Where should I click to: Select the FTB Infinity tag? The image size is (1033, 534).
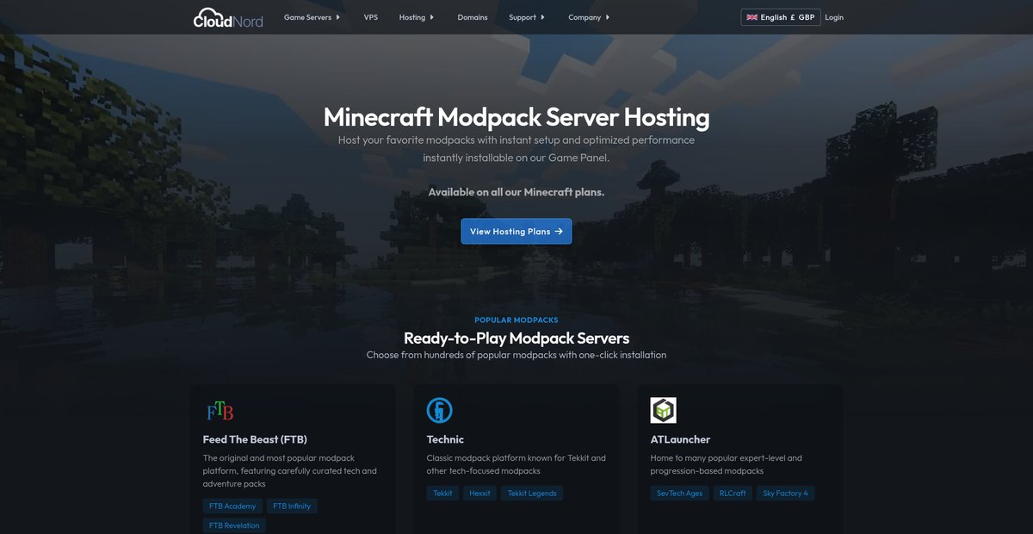pos(292,506)
